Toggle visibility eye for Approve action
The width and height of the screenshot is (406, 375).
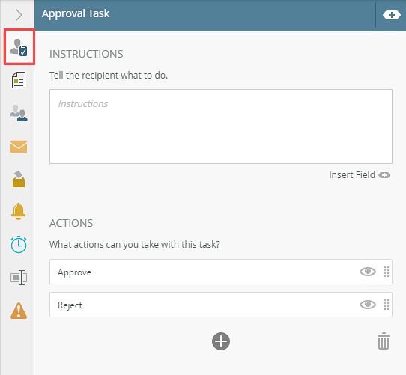[x=368, y=272]
